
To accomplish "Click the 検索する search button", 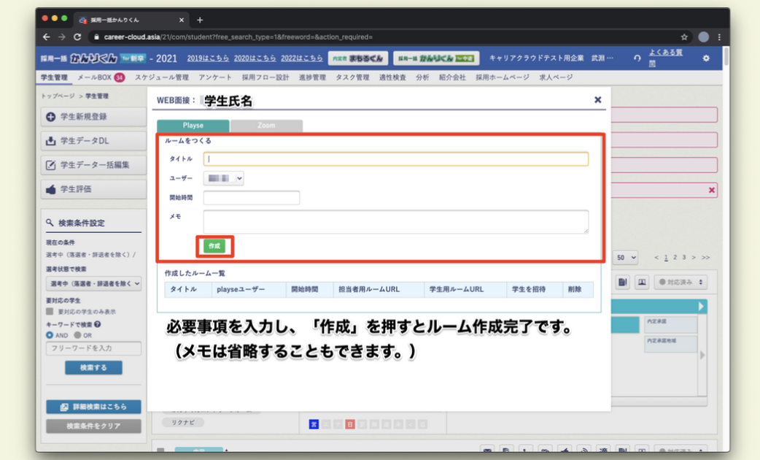I will click(93, 367).
